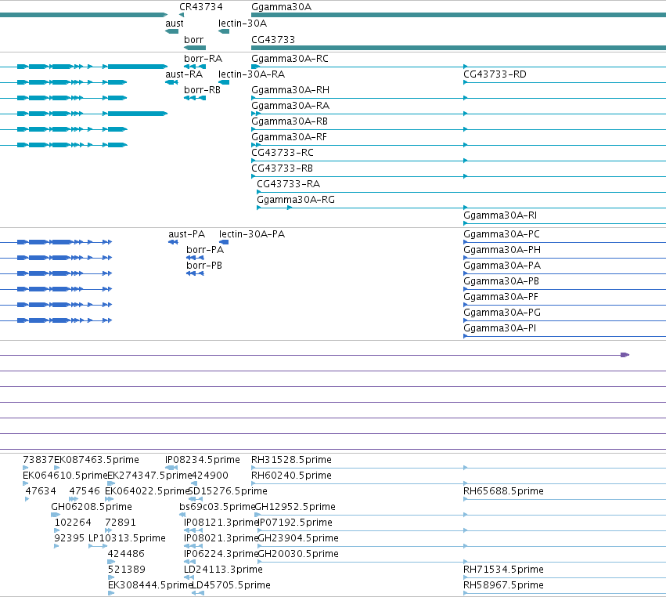Select EST label LD24113.3prime
This screenshot has width=666, height=597.
tap(223, 570)
